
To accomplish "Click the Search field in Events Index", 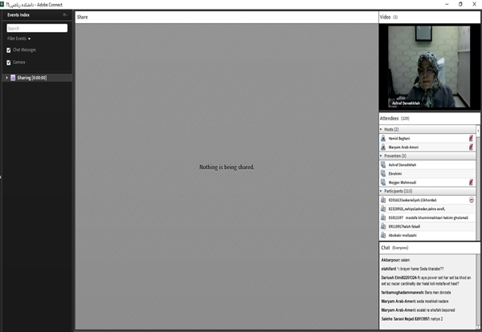I will (x=36, y=28).
